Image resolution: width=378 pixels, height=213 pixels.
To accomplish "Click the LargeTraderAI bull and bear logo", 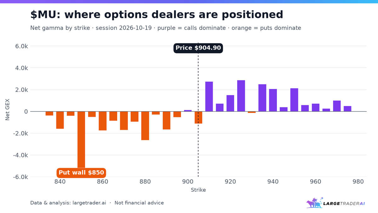I will pyautogui.click(x=314, y=203).
